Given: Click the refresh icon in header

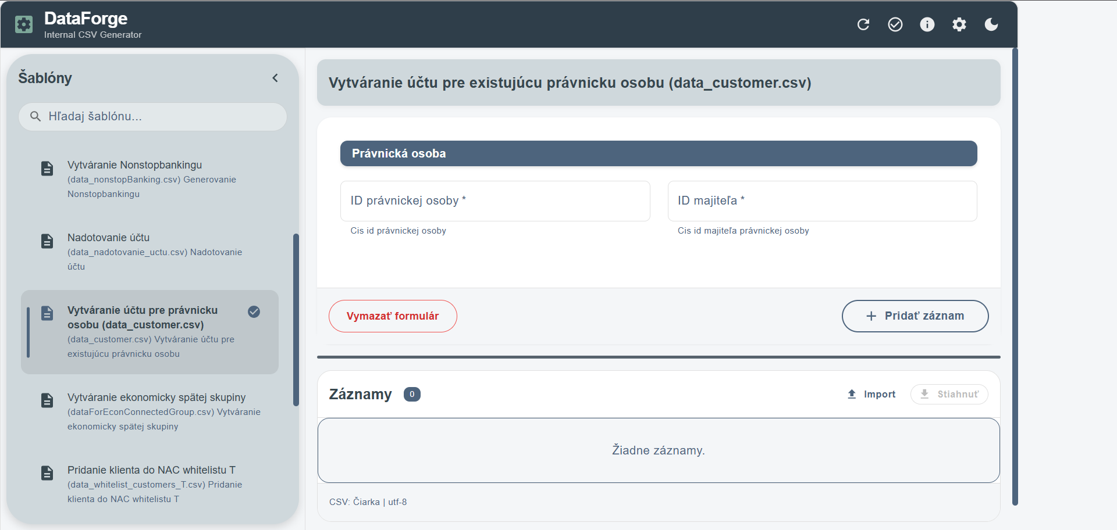Looking at the screenshot, I should tap(863, 24).
